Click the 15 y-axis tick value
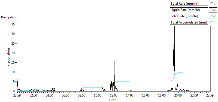Screen dimensions: 218x102 point(13,63)
